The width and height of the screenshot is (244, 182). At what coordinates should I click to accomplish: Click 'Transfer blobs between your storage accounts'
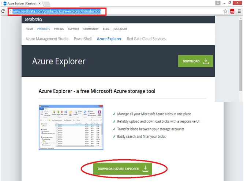151,129
